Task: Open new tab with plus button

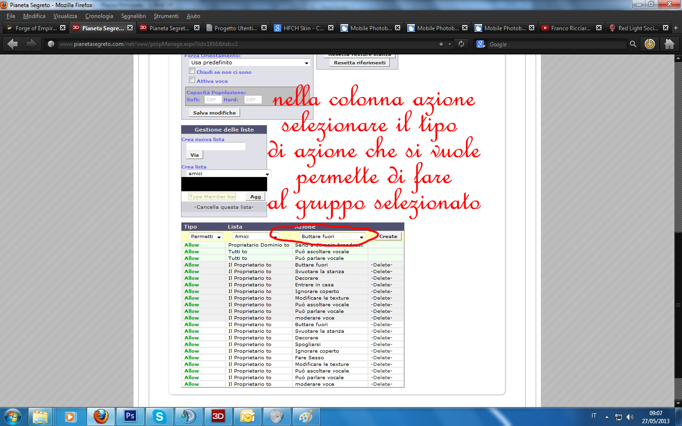Action: tap(676, 28)
